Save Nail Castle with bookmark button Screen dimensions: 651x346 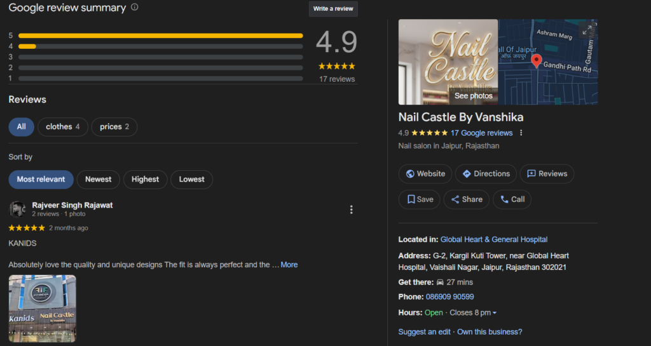(420, 199)
